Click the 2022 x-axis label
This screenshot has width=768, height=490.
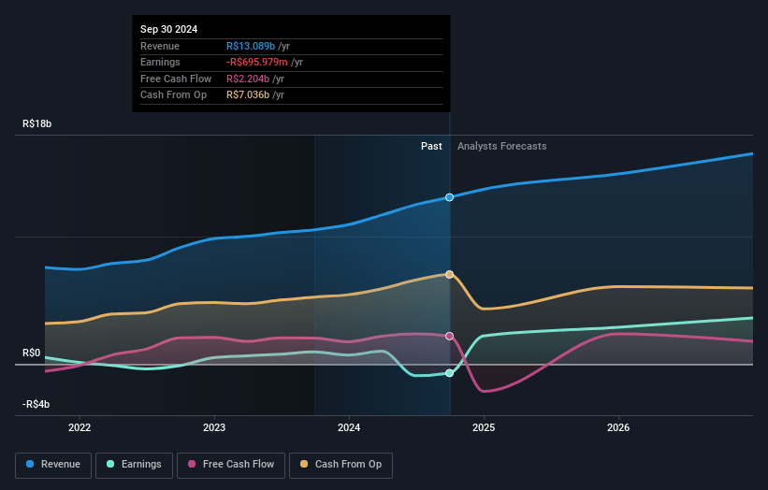point(80,427)
